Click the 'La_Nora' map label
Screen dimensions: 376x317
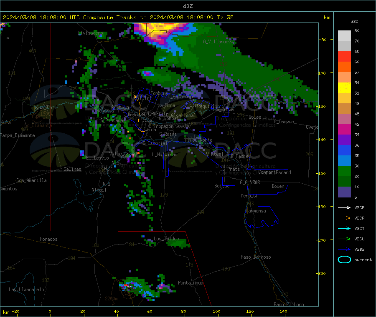[x=166, y=105]
